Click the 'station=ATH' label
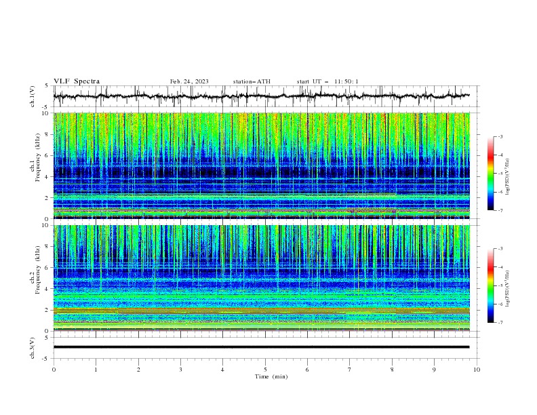Image resolution: width=537 pixels, height=415 pixels. coord(252,81)
